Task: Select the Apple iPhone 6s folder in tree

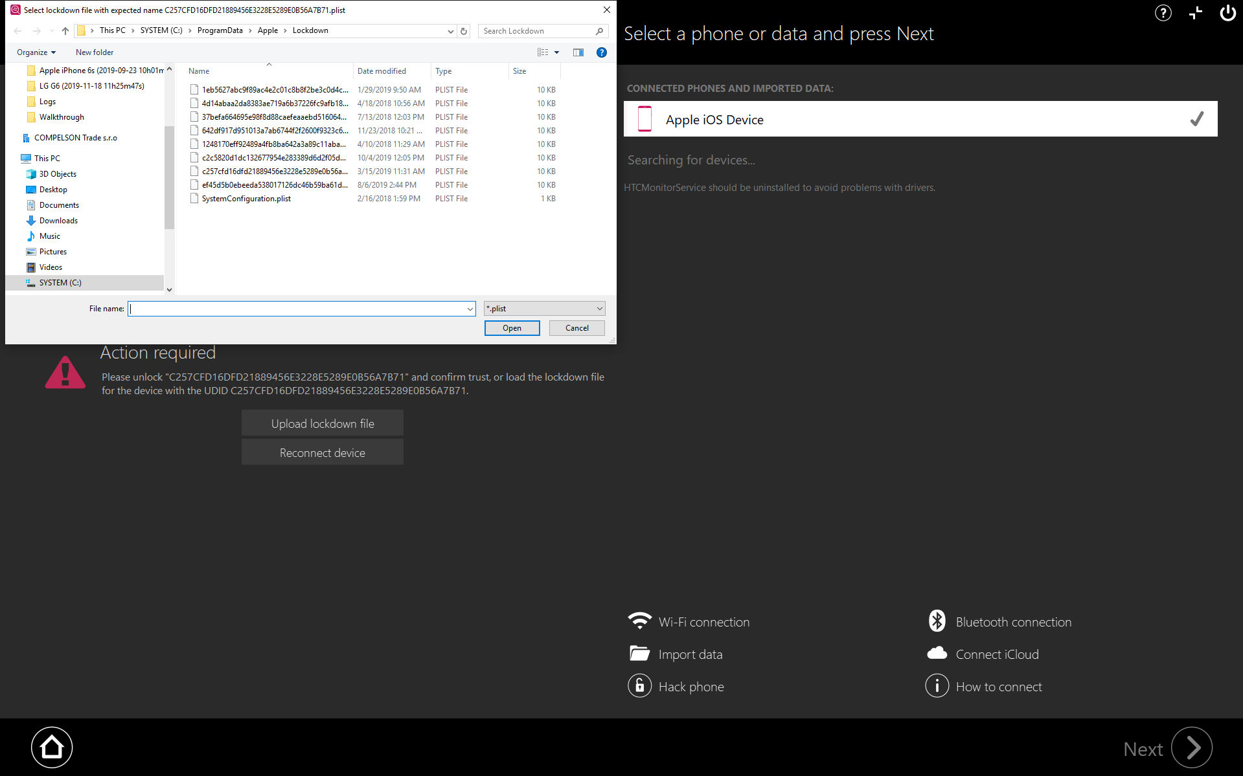Action: [x=95, y=71]
